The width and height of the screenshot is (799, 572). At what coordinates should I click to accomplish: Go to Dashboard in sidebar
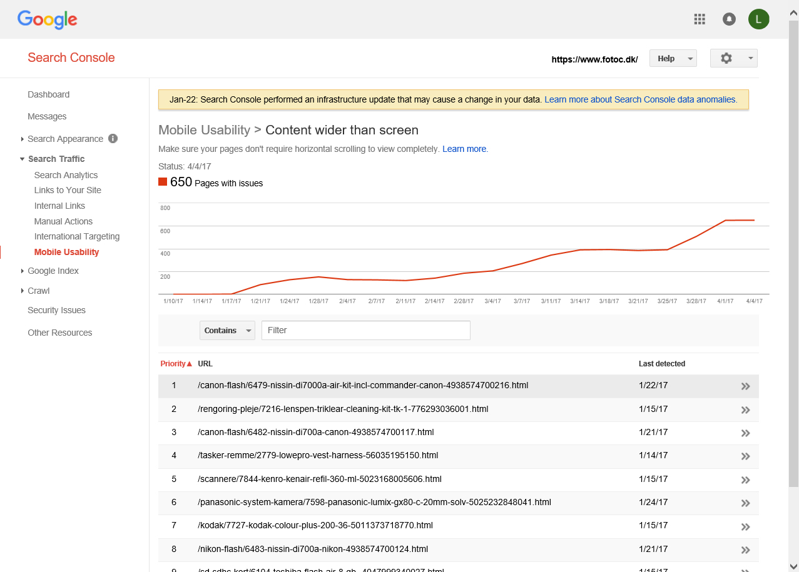coord(49,94)
